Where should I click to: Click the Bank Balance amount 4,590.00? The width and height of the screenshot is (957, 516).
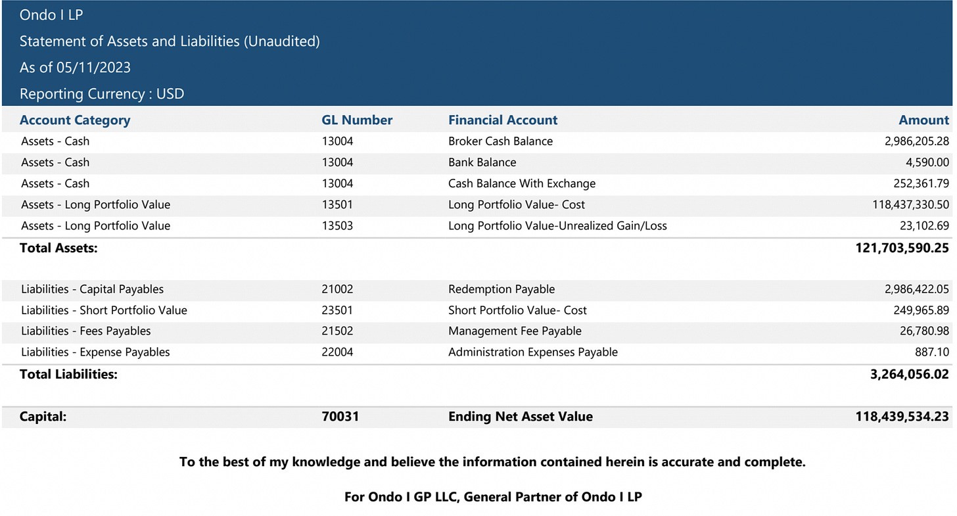(927, 162)
